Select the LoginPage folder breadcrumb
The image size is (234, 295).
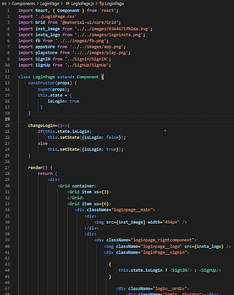(x=49, y=3)
